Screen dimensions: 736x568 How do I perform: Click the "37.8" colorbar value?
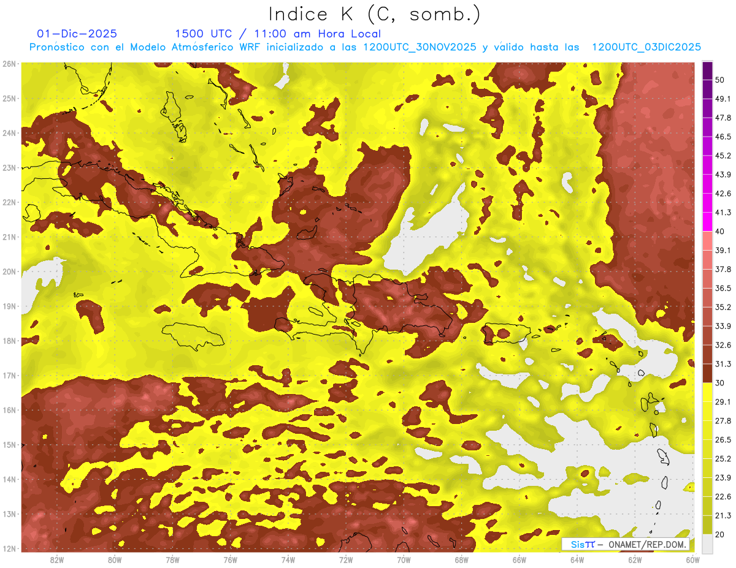(x=723, y=269)
